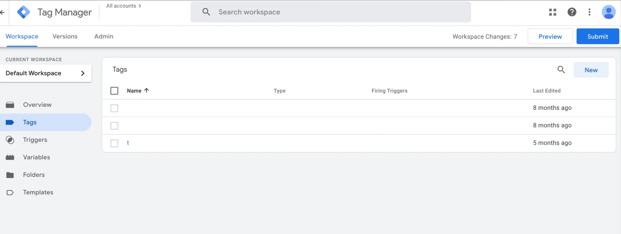The image size is (621, 234).
Task: Switch to the Versions tab
Action: [x=65, y=36]
